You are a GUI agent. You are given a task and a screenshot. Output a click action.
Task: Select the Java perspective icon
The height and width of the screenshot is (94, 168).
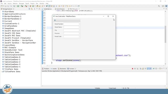pos(166,6)
